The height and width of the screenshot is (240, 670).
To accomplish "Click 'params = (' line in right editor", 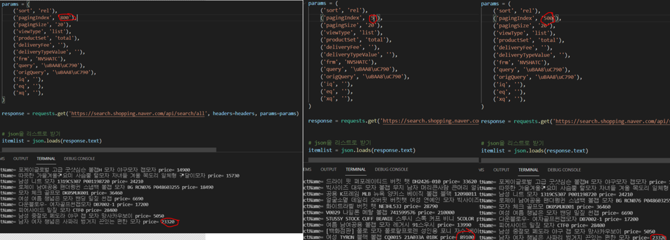I will click(x=496, y=4).
